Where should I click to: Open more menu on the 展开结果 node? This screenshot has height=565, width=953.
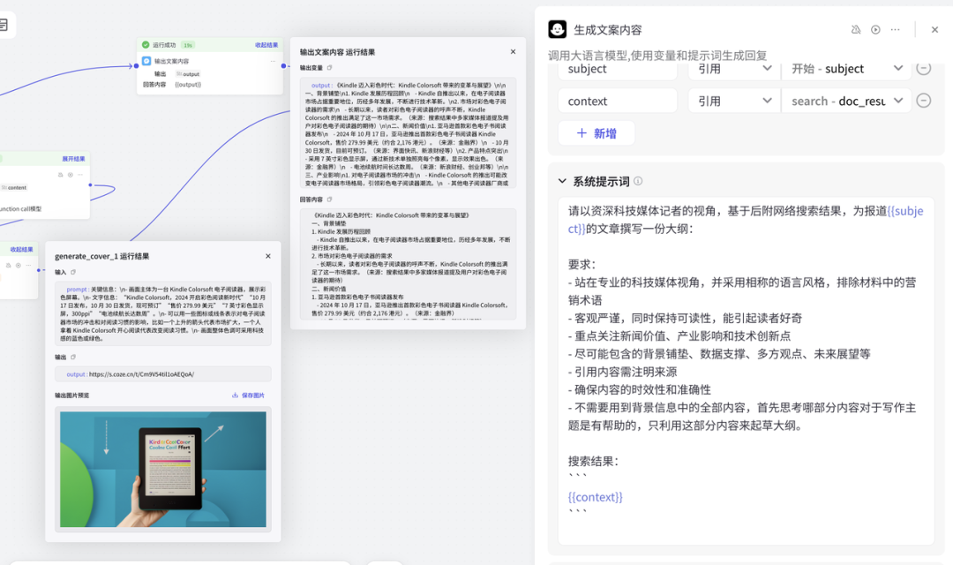click(79, 175)
